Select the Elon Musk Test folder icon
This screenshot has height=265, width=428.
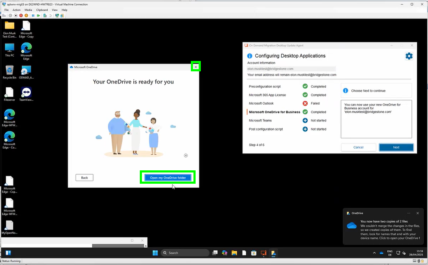pyautogui.click(x=10, y=29)
